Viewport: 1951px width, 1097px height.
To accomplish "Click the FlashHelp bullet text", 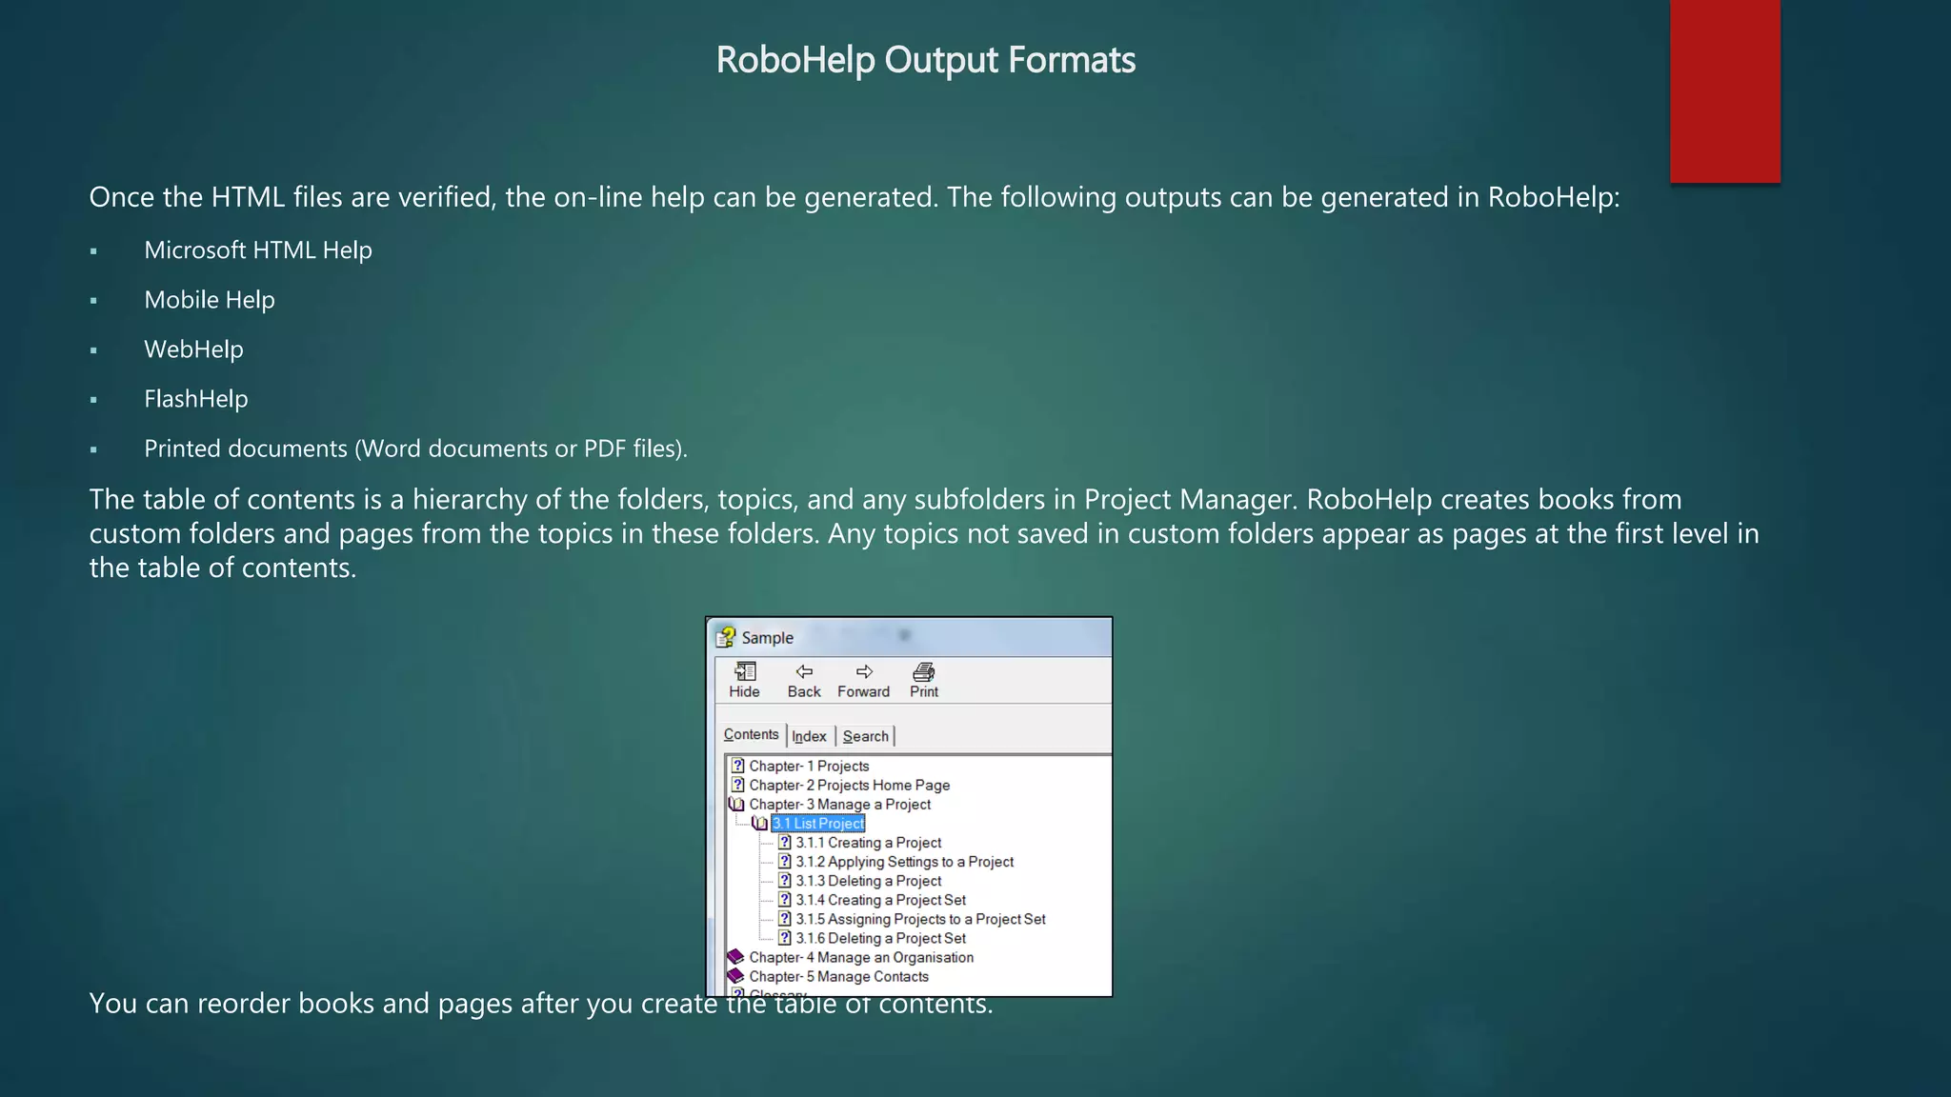I will 196,399.
